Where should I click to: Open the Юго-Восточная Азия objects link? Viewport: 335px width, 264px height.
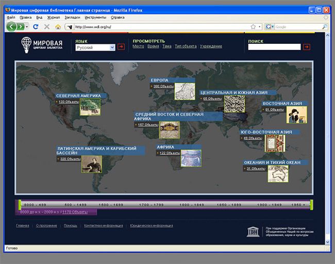(x=253, y=138)
